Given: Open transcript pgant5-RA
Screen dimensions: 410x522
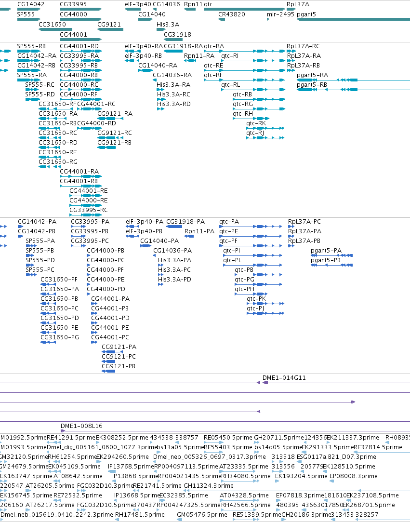Looking at the screenshot, I should point(313,75).
